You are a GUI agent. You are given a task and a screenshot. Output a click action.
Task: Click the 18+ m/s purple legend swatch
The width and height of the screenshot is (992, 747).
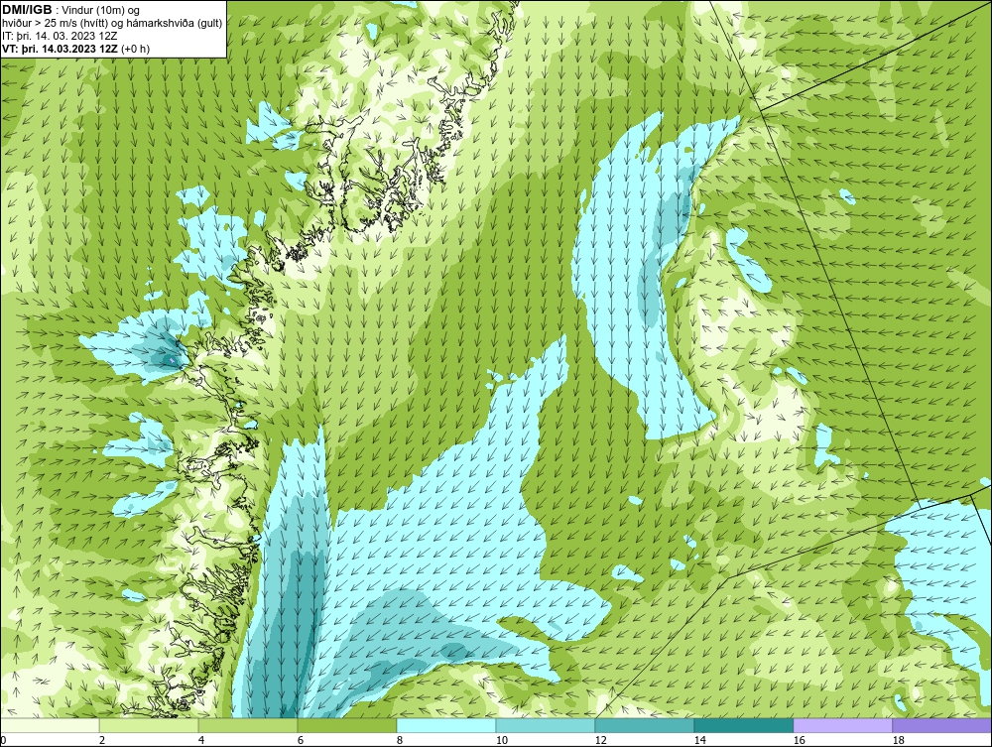[942, 725]
